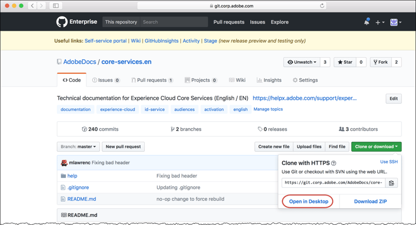This screenshot has width=416, height=225.
Task: Open the Wiki useful link in banner
Action: [135, 41]
